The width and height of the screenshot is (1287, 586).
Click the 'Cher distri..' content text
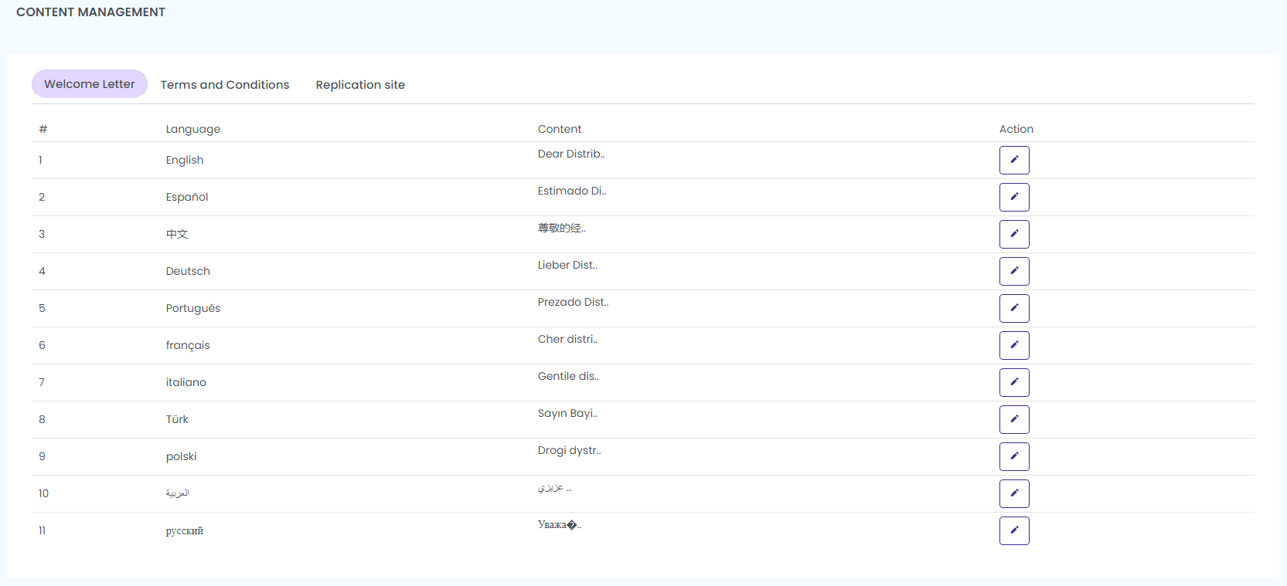(x=567, y=339)
